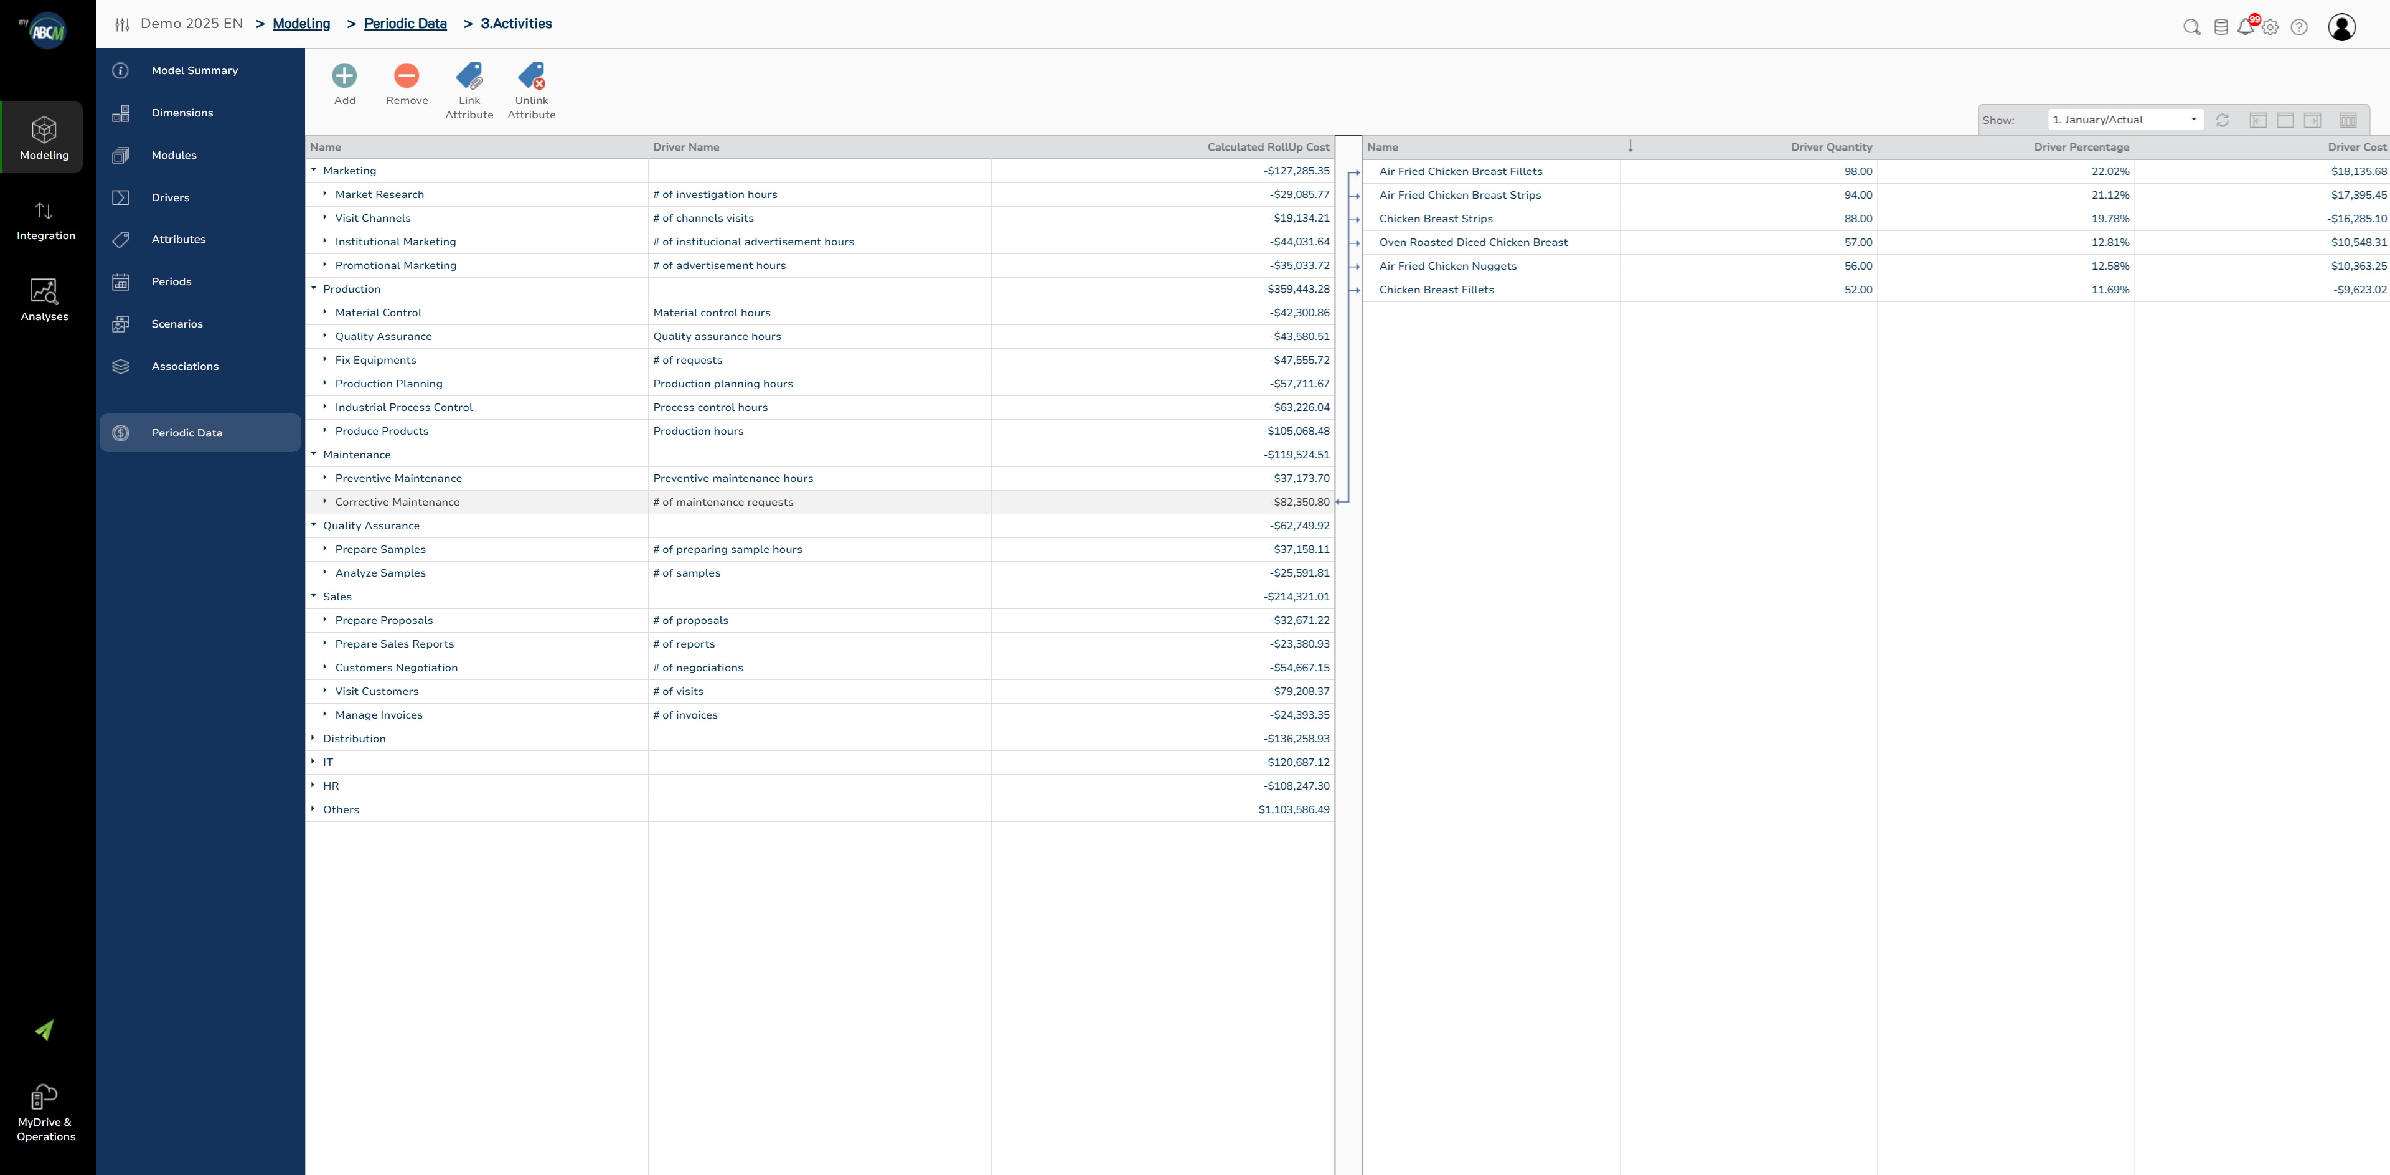Viewport: 2390px width, 1175px height.
Task: Open the settings gear icon
Action: 2270,28
